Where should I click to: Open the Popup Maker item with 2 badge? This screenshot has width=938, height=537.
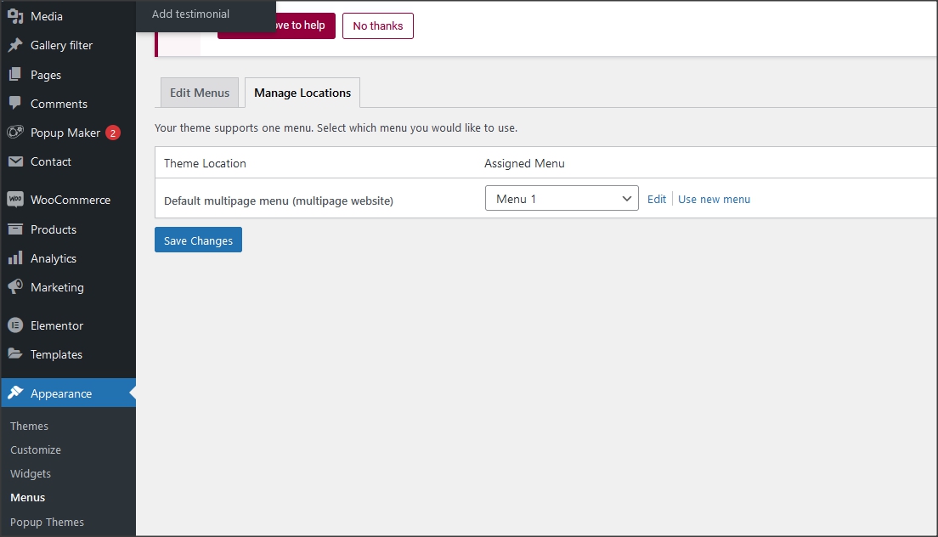65,133
